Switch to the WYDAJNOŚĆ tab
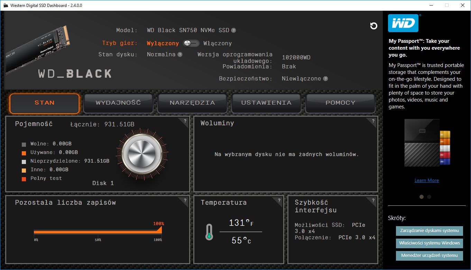Screen dimensions: 471x270 (118, 103)
